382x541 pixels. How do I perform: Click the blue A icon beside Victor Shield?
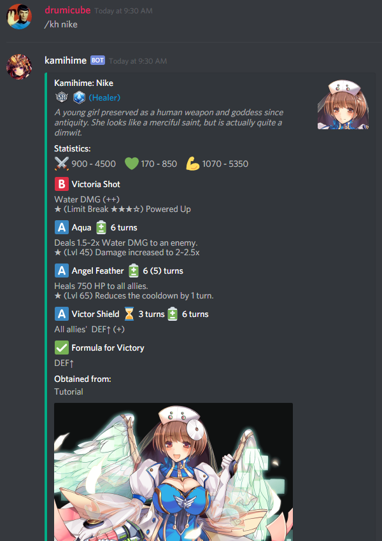(61, 314)
